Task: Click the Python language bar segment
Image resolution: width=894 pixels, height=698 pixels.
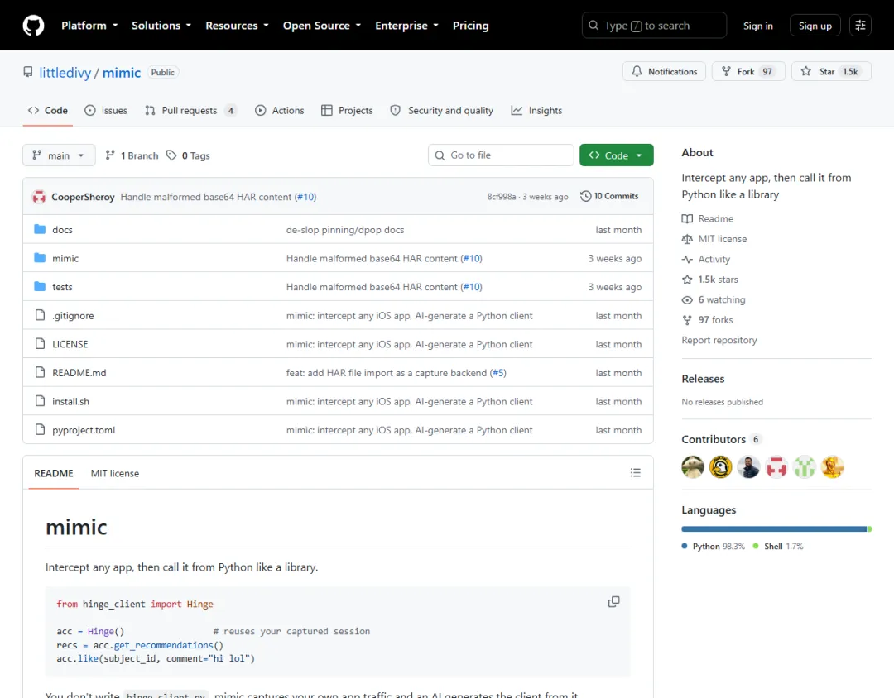Action: pos(774,529)
